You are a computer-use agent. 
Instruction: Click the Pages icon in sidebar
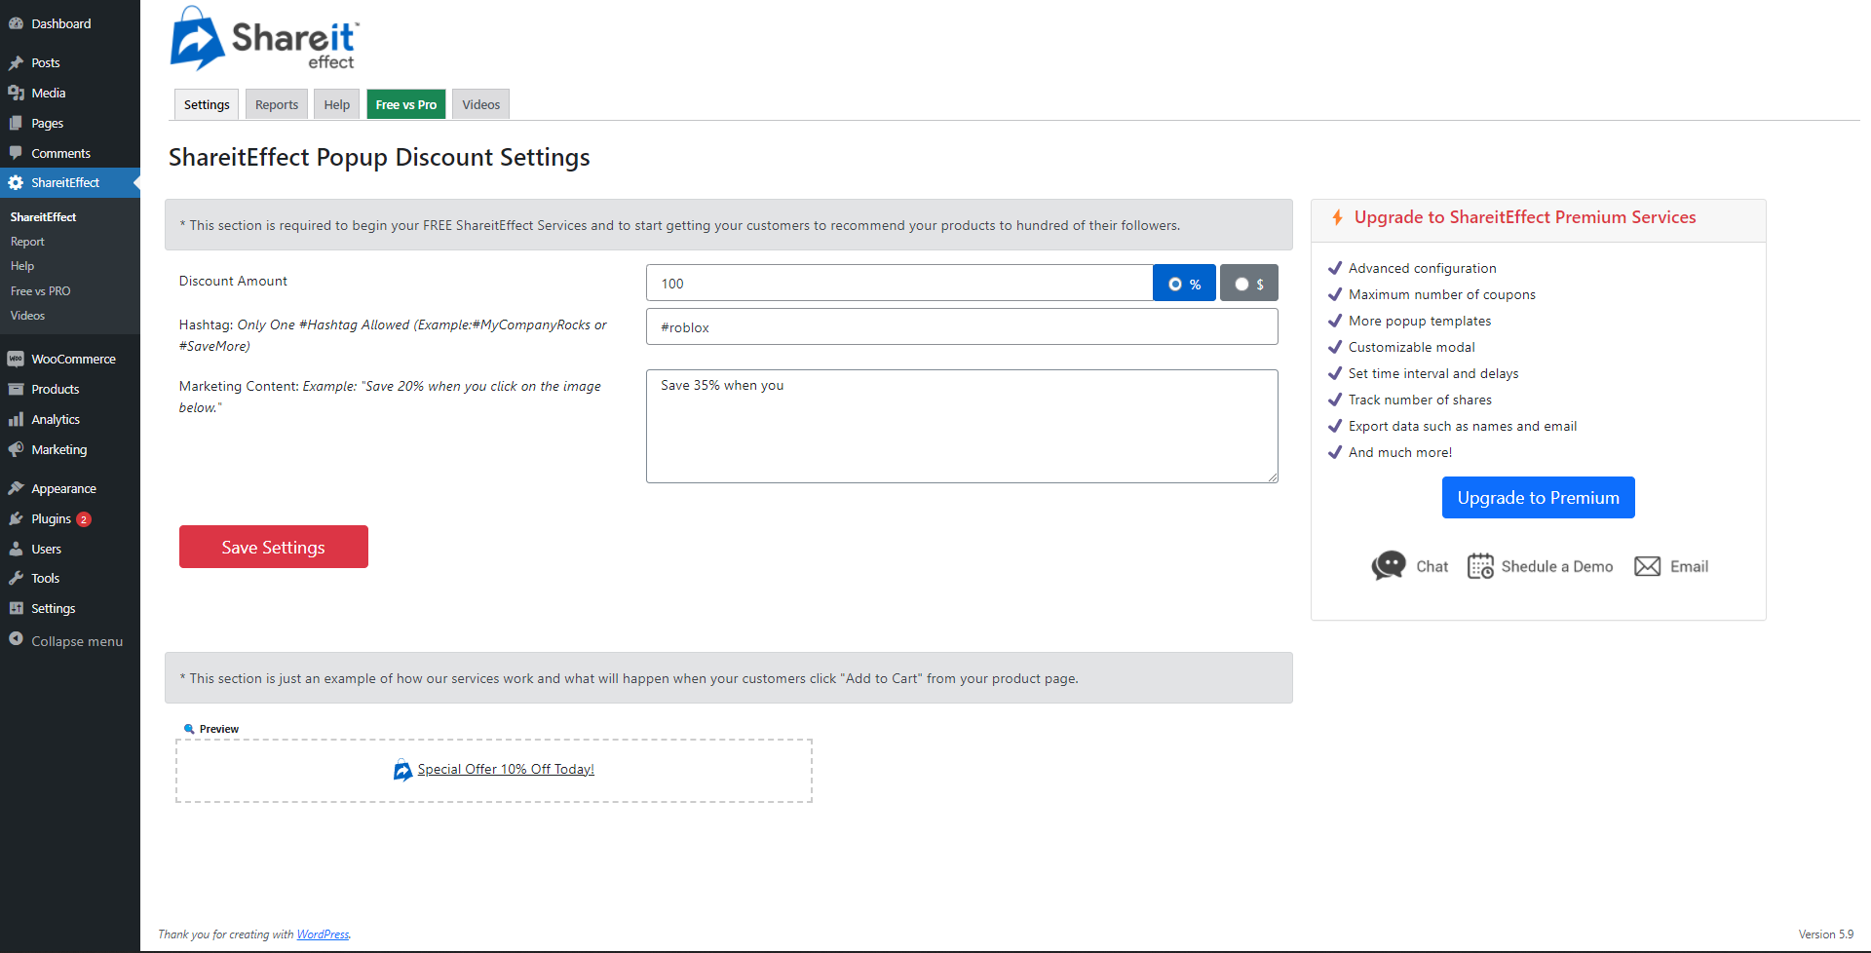point(16,123)
